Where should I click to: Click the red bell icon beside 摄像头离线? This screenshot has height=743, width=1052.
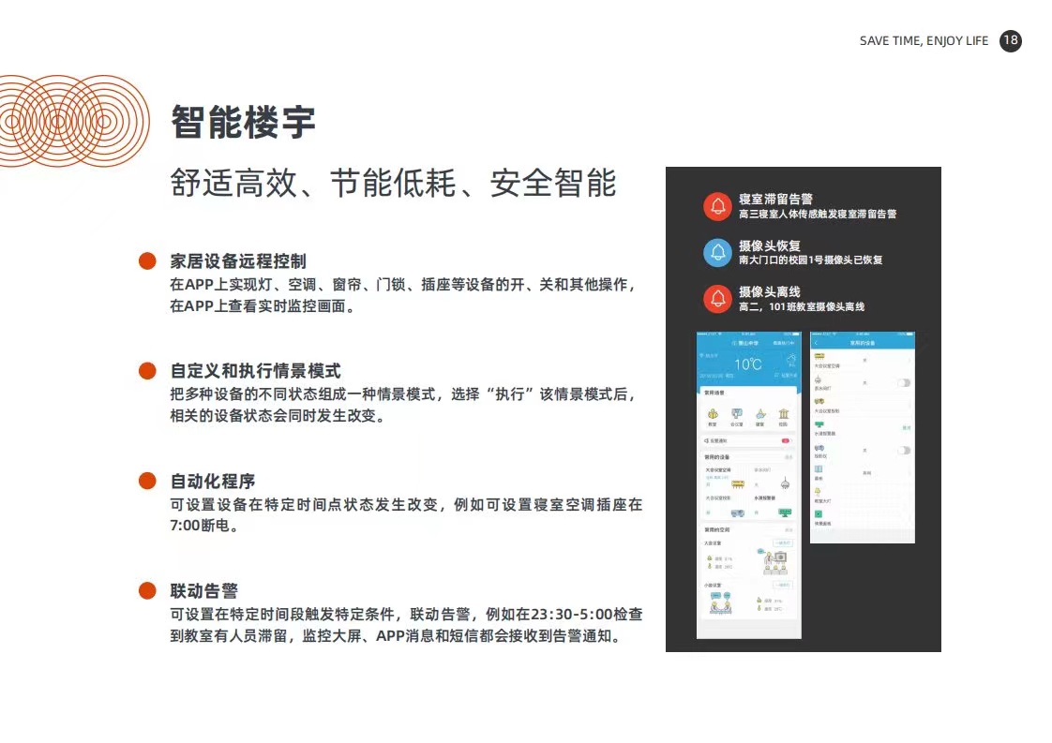(x=717, y=299)
